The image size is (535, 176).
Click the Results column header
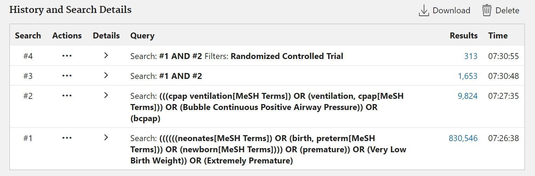[x=463, y=36]
